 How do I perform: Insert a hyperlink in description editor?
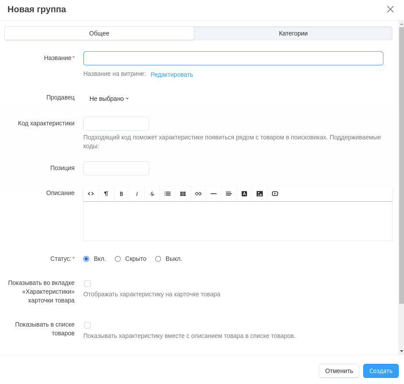[198, 194]
